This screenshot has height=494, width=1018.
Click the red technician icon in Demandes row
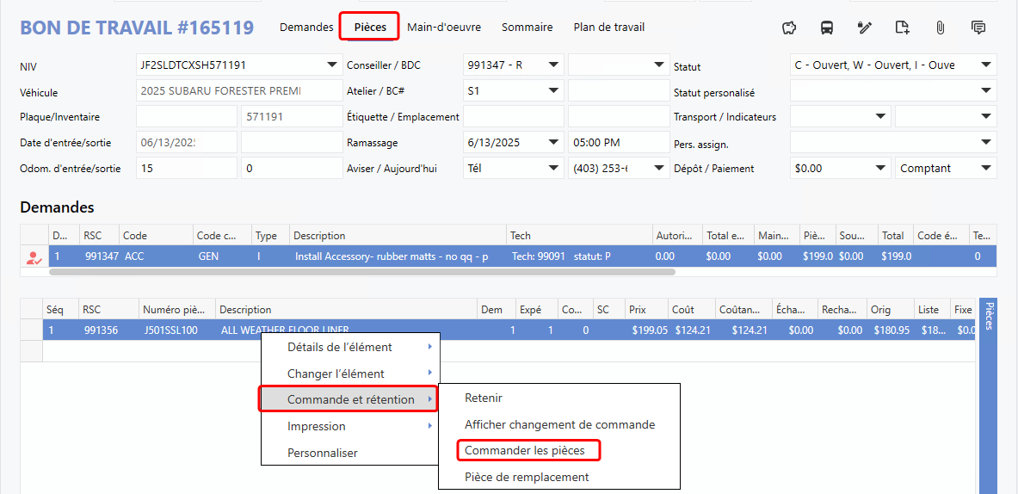[34, 256]
